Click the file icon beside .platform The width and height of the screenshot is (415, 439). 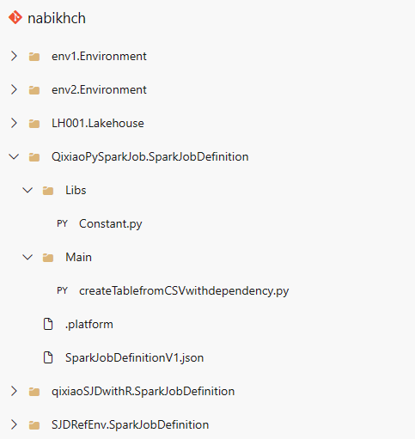pyautogui.click(x=48, y=324)
